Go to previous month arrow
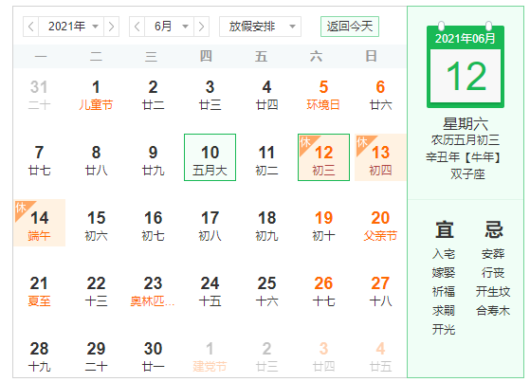 [137, 27]
